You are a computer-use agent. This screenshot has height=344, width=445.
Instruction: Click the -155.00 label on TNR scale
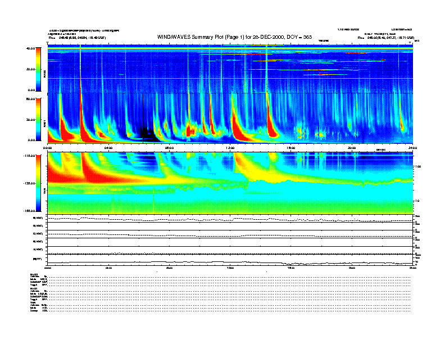click(29, 211)
